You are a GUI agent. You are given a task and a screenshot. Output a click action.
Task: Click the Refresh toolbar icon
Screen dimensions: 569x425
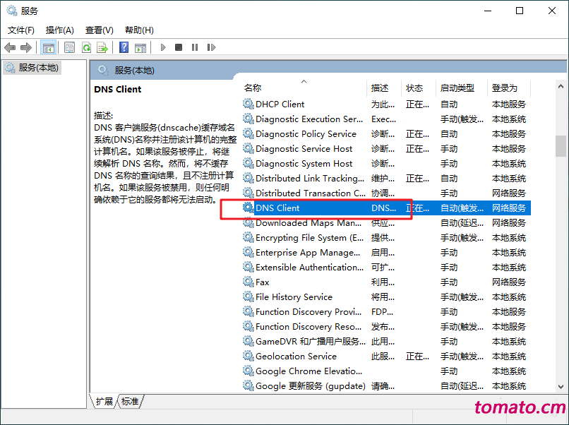pyautogui.click(x=86, y=47)
